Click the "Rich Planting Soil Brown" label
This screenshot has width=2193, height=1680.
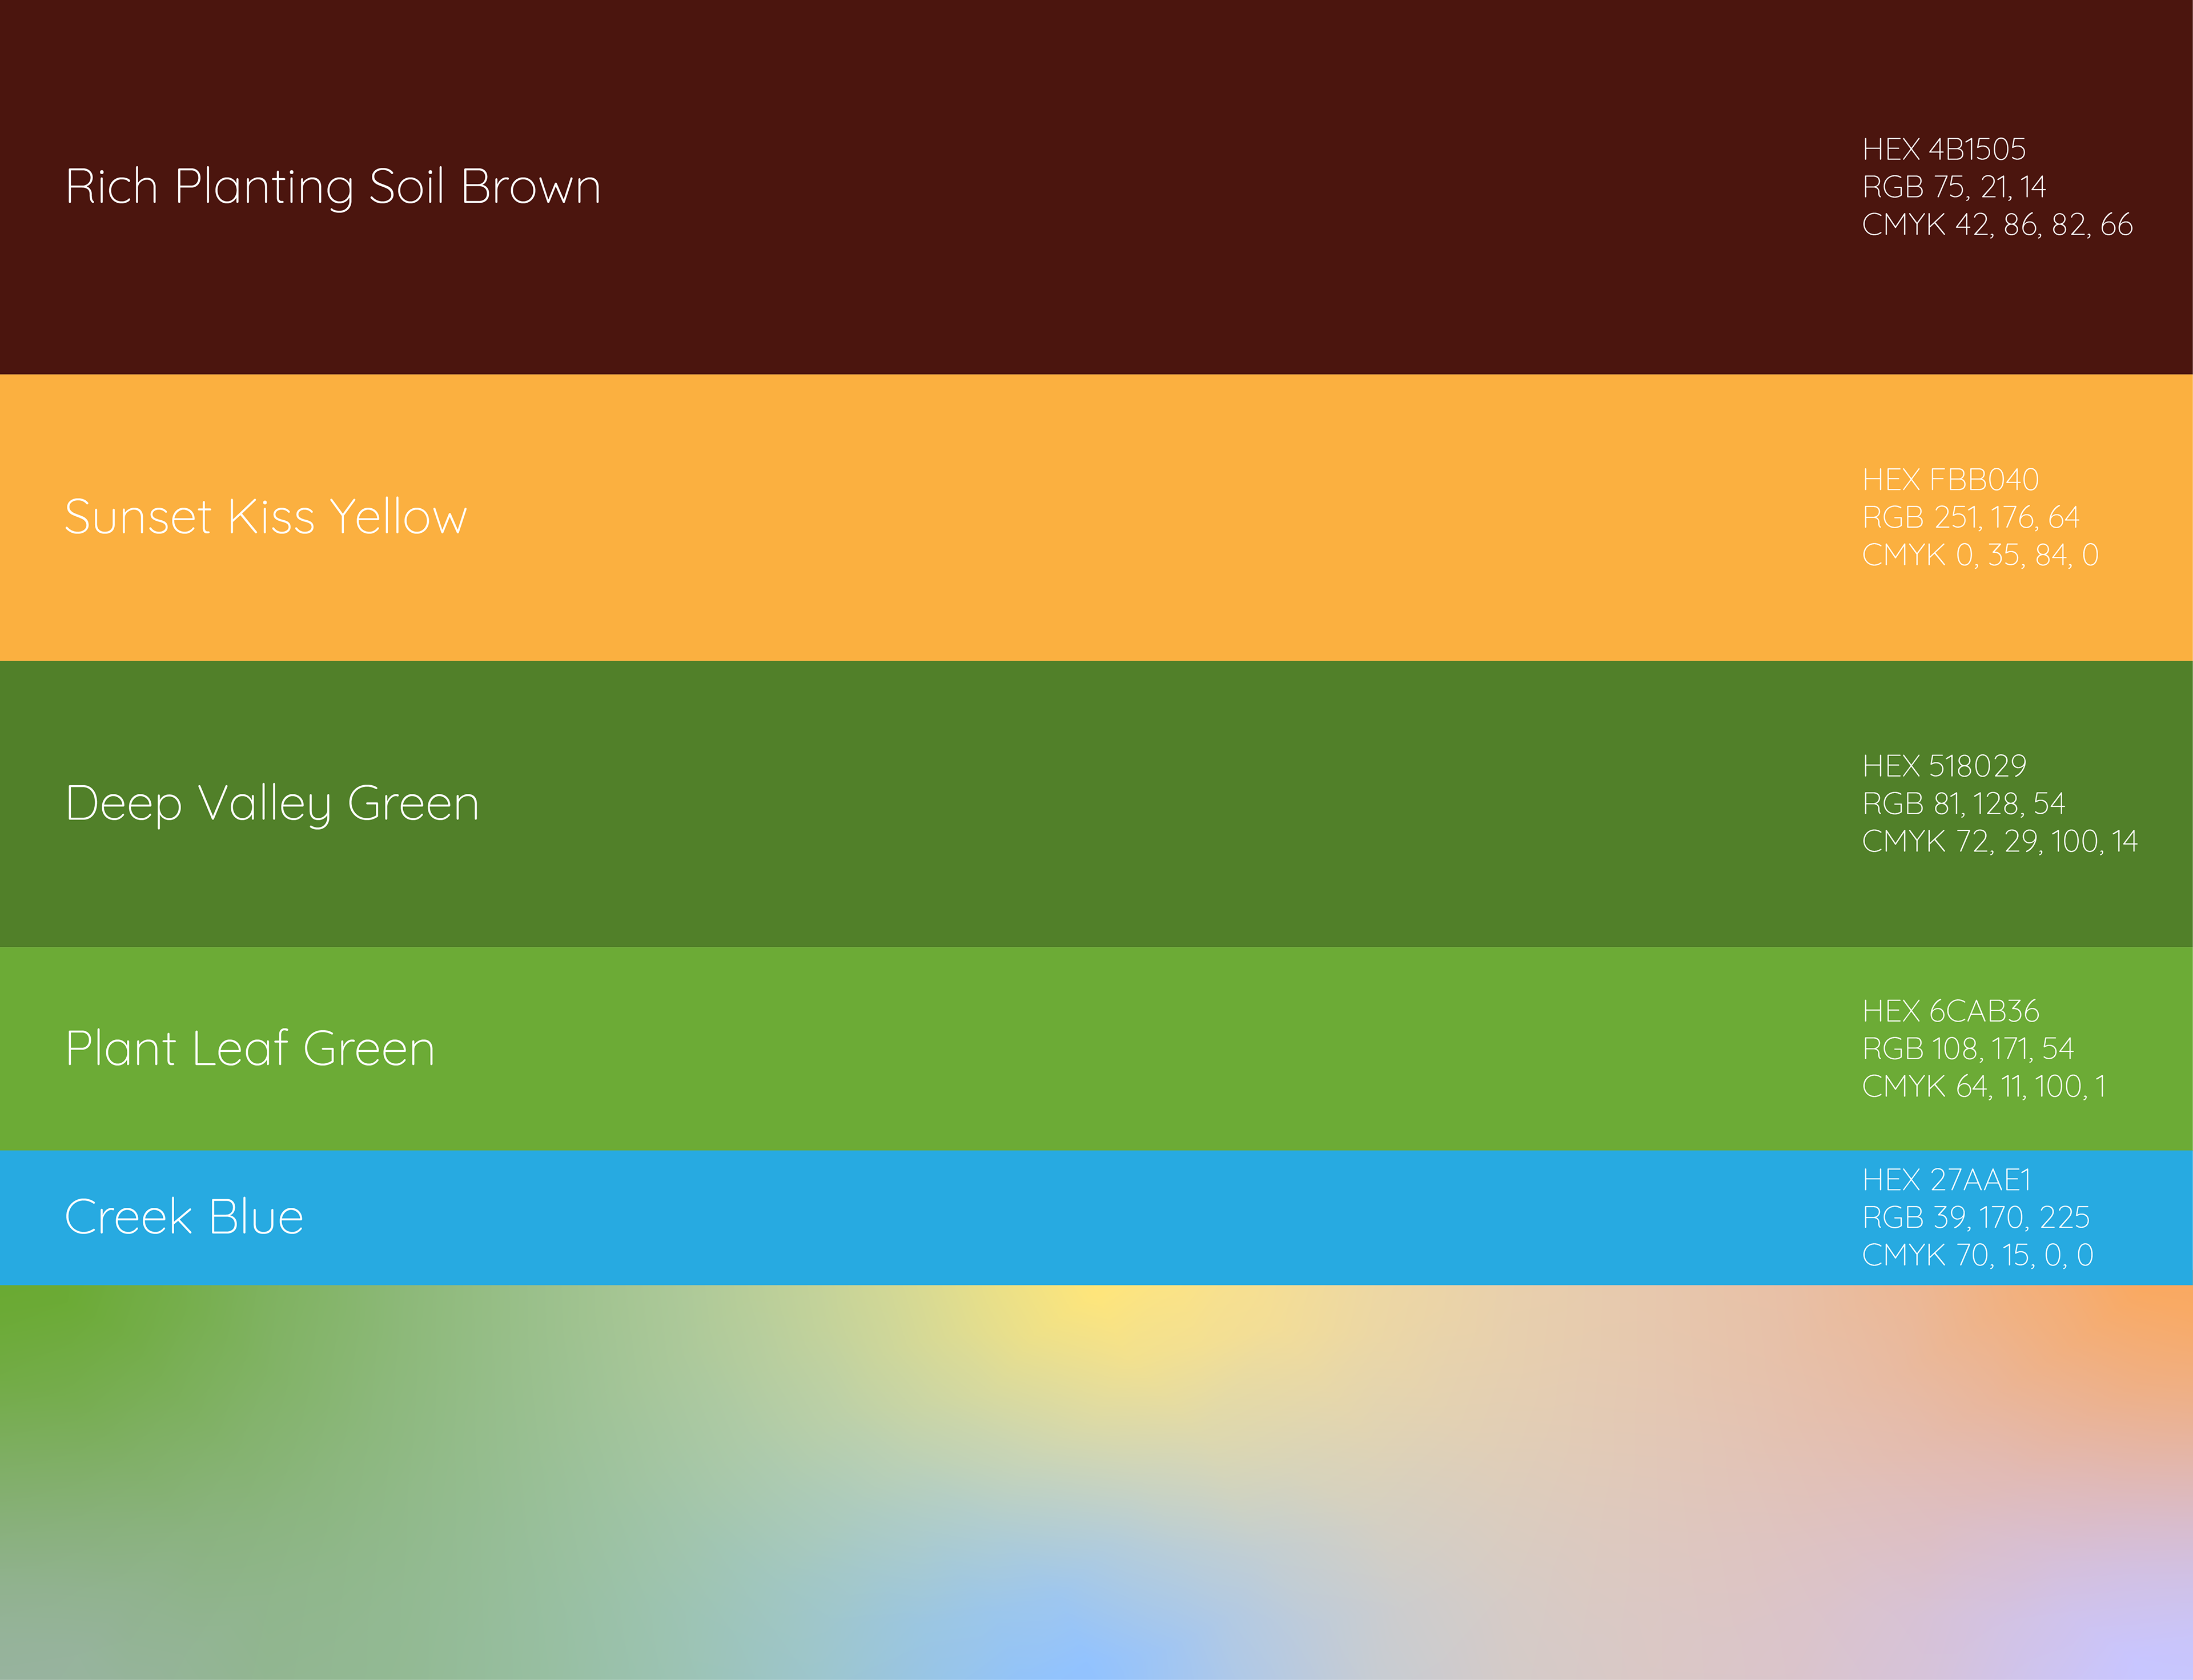pyautogui.click(x=333, y=188)
